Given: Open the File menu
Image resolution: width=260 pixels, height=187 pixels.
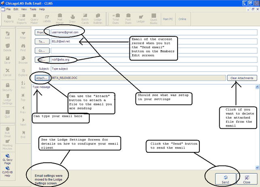Looking at the screenshot, I should click(x=8, y=9).
